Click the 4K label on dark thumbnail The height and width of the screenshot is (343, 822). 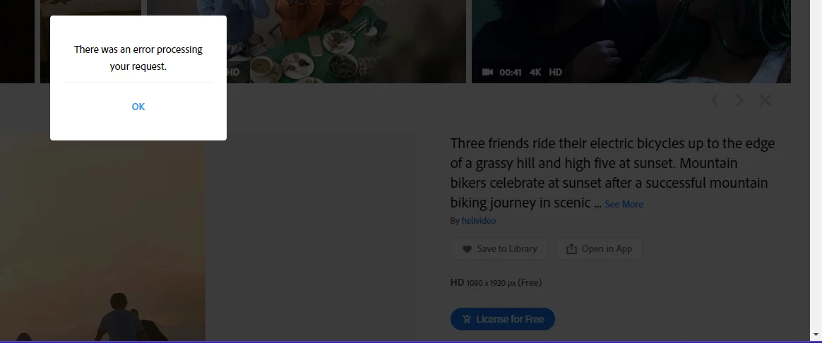click(535, 72)
